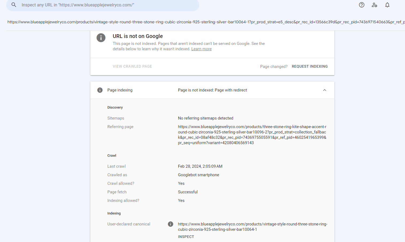Screen dimensions: 405x242
Task: Click the referring page URL text
Action: coord(252,135)
